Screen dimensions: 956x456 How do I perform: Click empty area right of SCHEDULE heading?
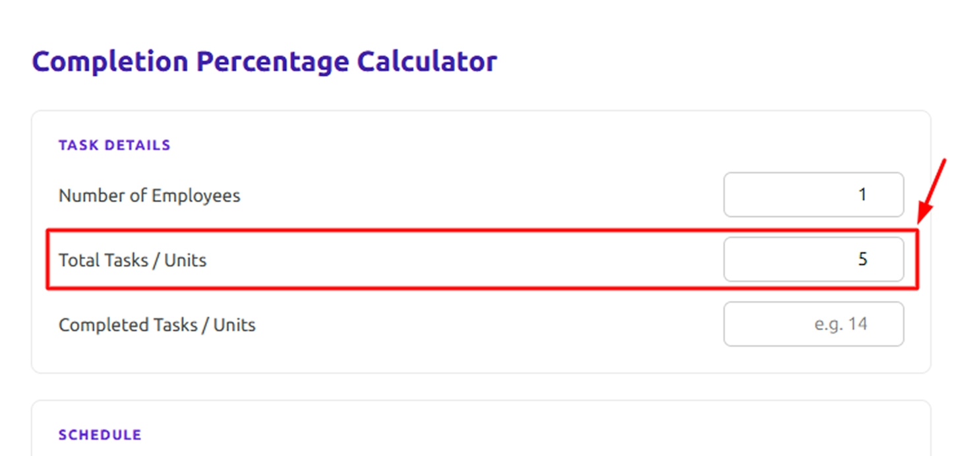(462, 435)
